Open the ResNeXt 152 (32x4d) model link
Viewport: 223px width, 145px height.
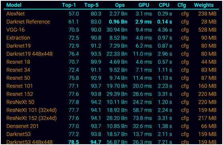click(x=32, y=118)
